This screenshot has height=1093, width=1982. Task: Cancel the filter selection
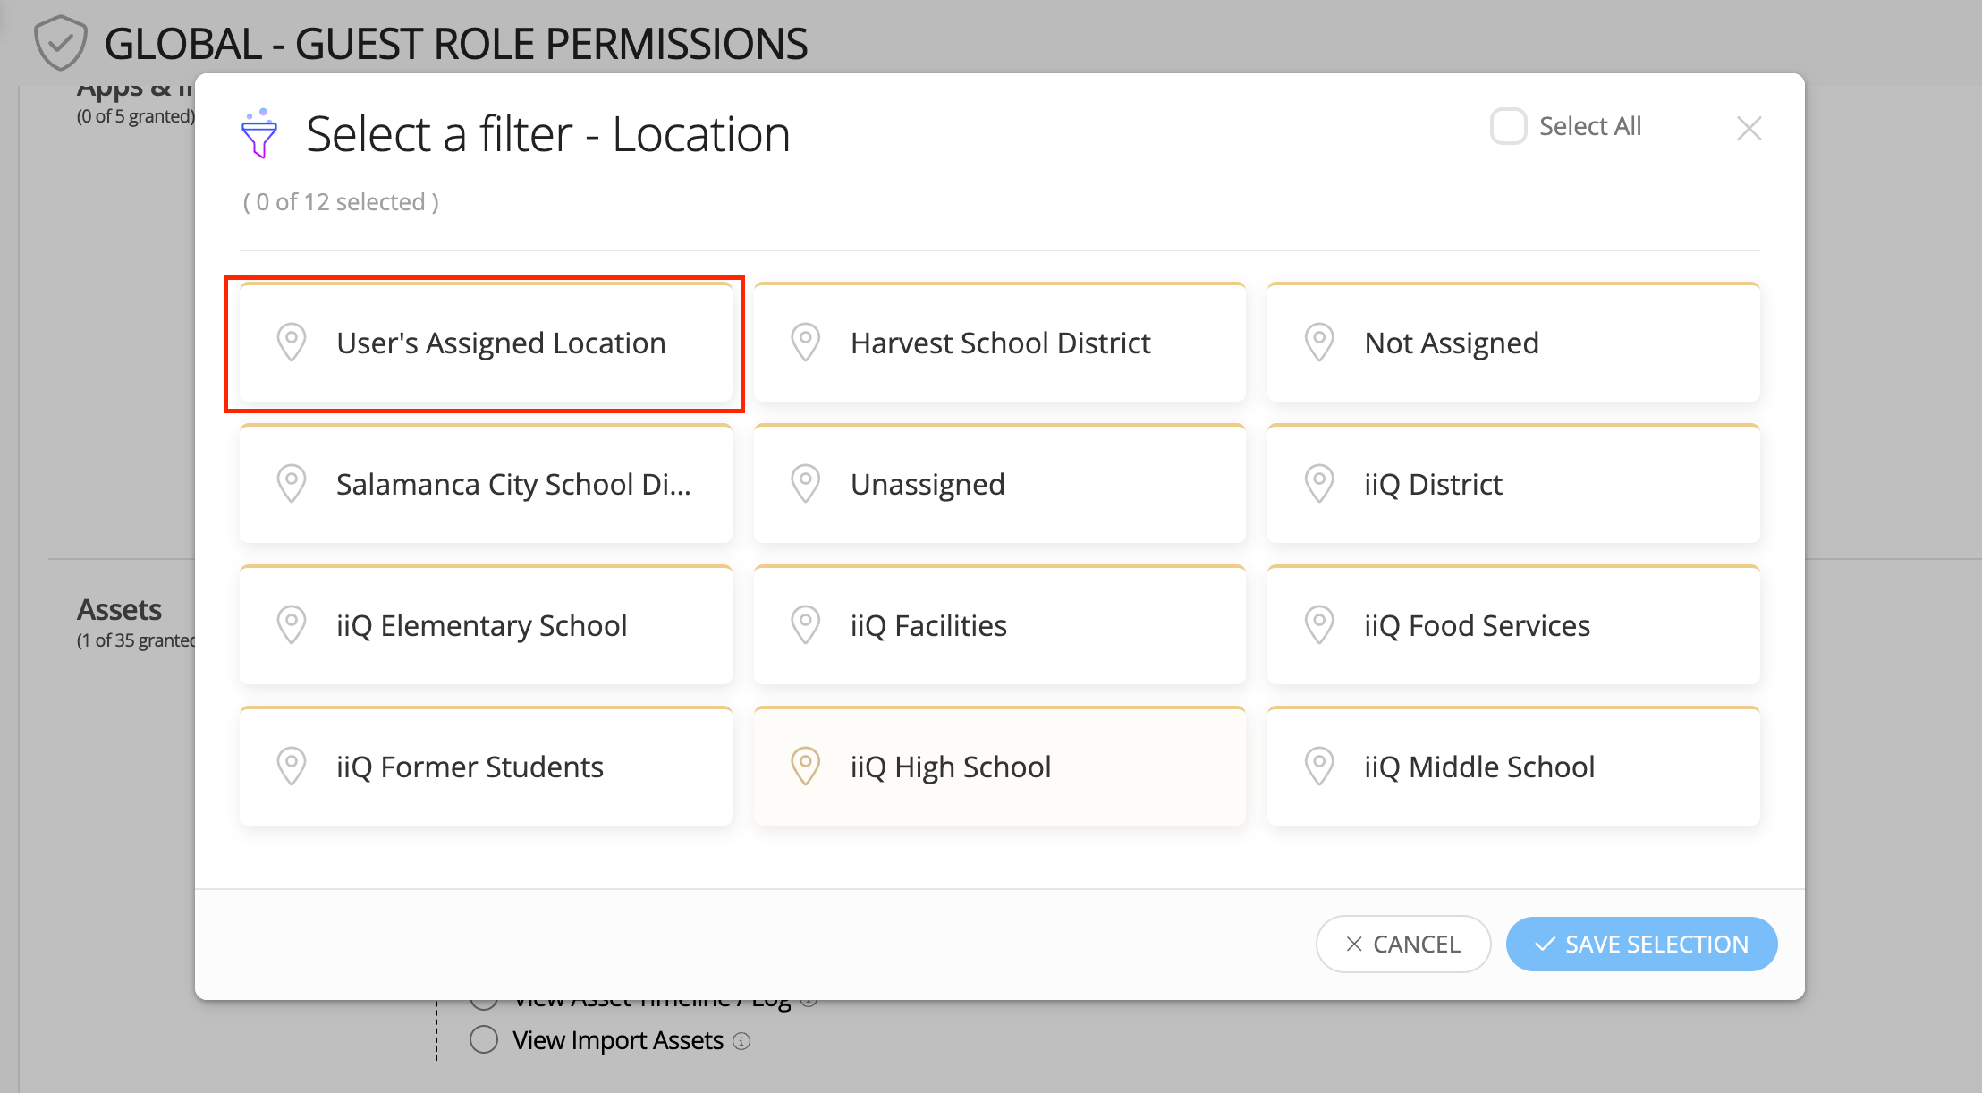(1402, 944)
